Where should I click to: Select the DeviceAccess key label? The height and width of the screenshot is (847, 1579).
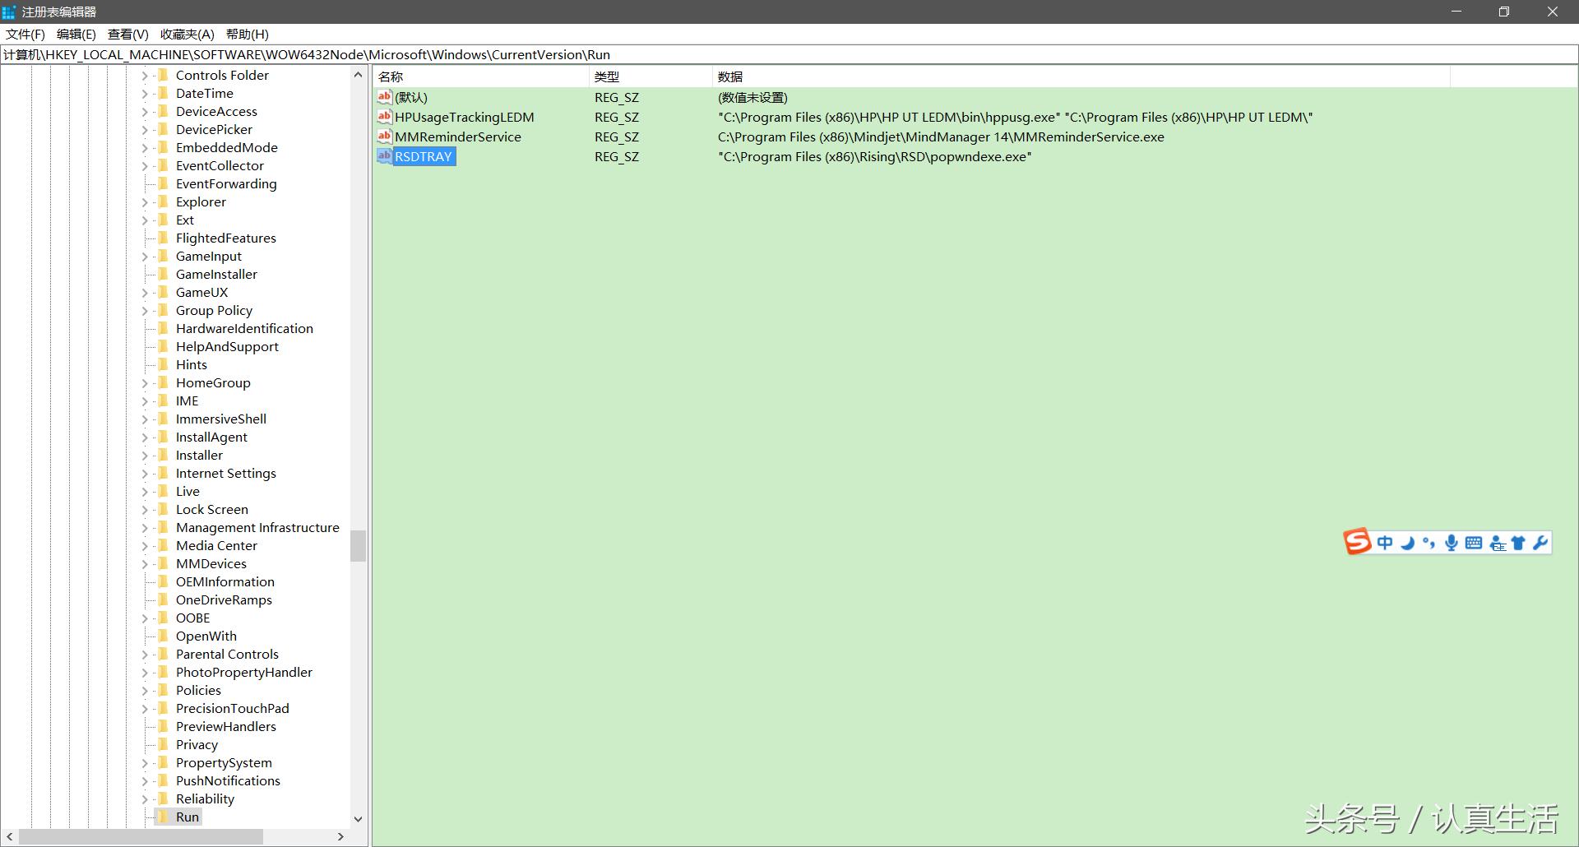point(216,111)
